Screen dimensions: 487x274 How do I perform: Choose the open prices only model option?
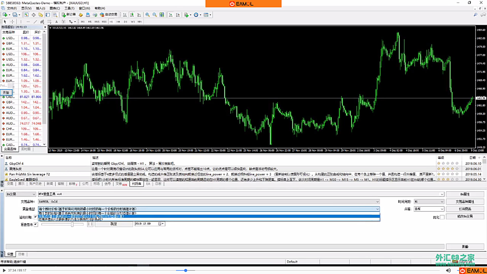tap(209, 219)
